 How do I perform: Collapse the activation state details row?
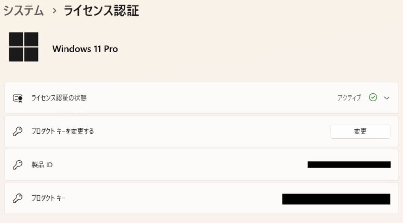pos(386,98)
